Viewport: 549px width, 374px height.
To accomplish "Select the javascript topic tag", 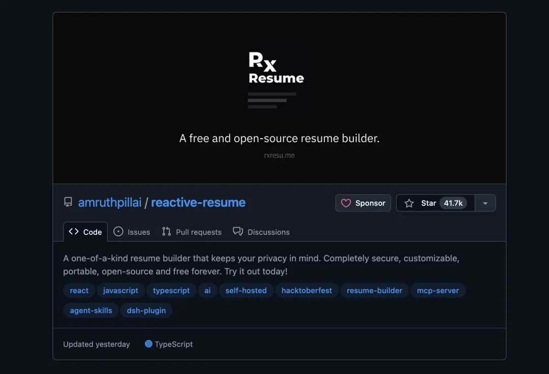I will coord(120,290).
